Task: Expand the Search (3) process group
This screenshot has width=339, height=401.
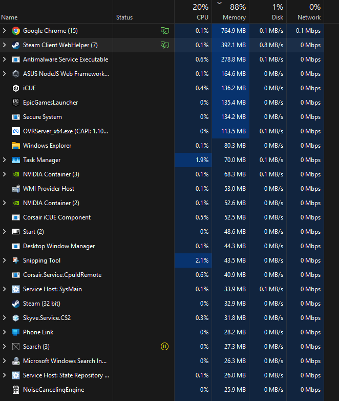Action: pyautogui.click(x=4, y=347)
